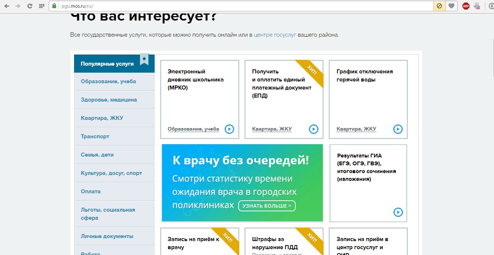Select Квартира, ЖКУ sidebar category
Image resolution: width=494 pixels, height=255 pixels.
tap(114, 118)
